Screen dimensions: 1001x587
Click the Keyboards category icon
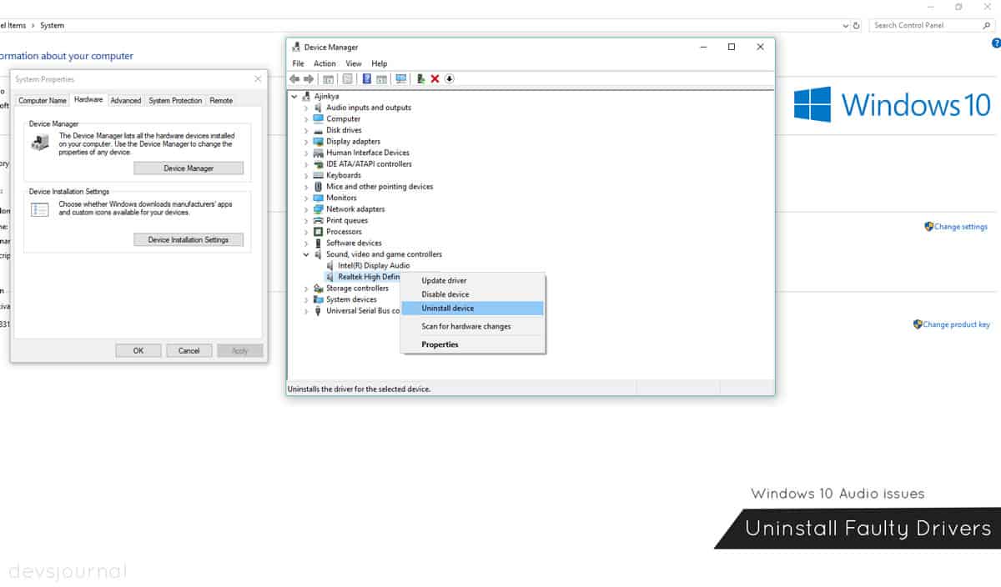coord(318,175)
